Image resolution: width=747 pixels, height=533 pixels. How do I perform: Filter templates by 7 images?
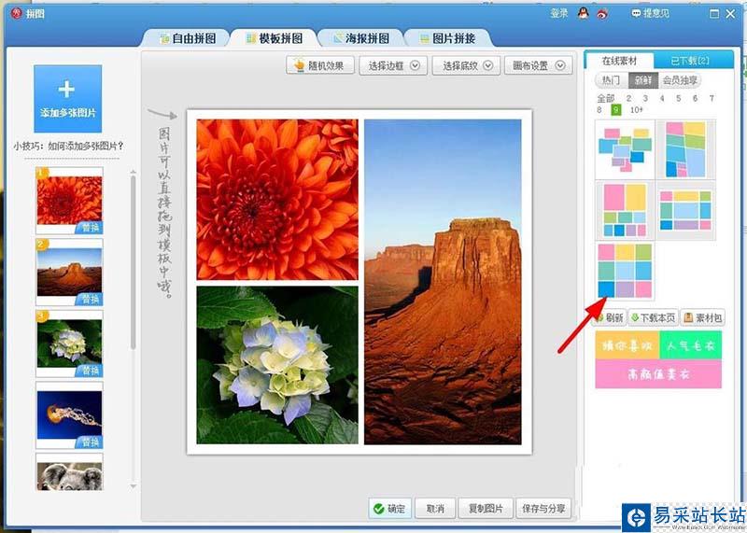click(712, 99)
